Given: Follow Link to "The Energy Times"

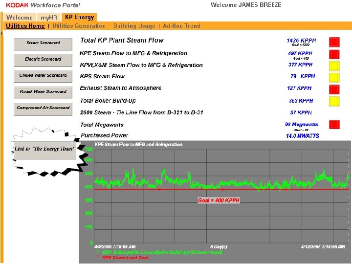Looking at the screenshot, I should [x=44, y=151].
